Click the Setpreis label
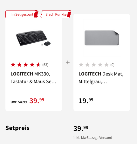Viewport: 137px width, 144px height. point(17,128)
